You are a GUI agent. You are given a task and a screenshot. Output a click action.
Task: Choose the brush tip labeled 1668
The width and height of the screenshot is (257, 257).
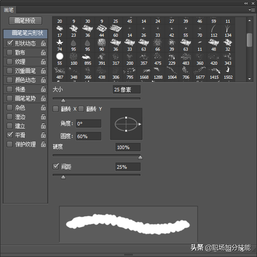coord(144,73)
